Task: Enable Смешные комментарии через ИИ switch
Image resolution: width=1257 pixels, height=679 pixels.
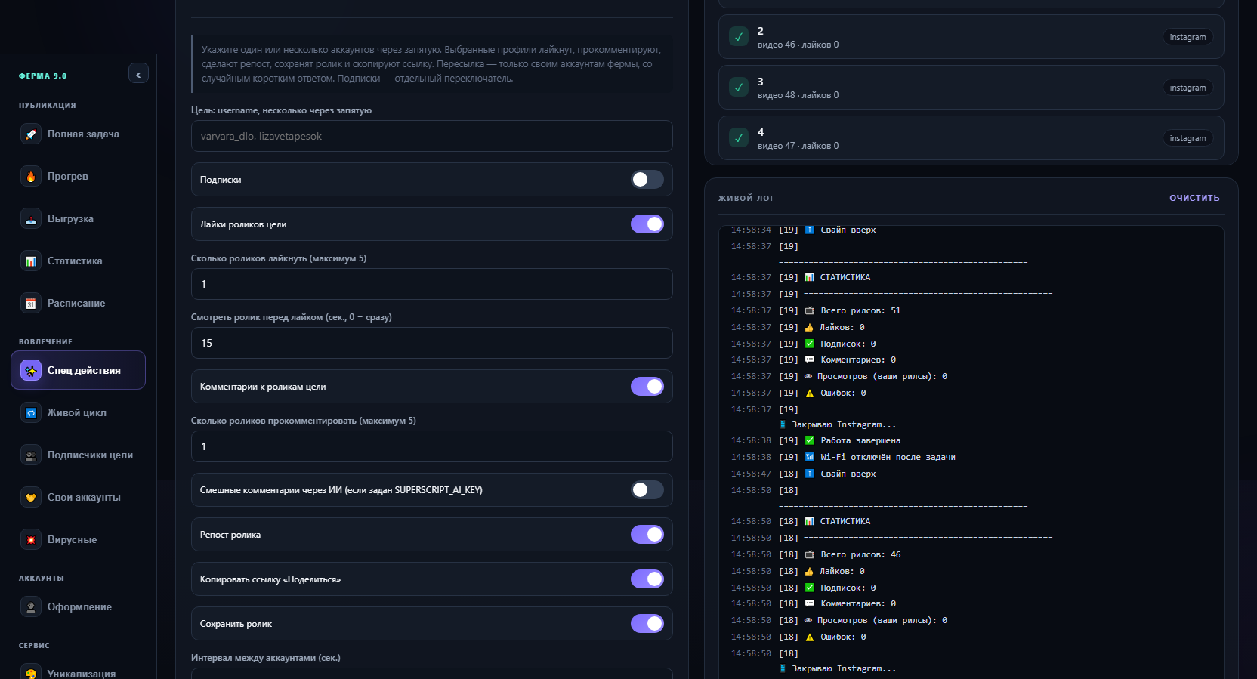Action: click(x=647, y=490)
